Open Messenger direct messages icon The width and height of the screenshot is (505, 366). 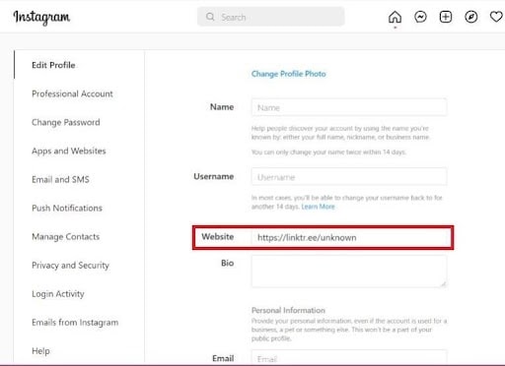click(420, 17)
